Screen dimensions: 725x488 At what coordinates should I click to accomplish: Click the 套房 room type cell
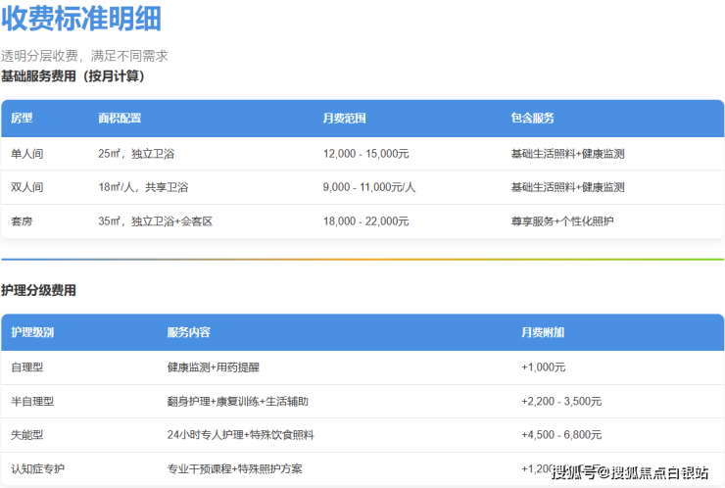22,221
